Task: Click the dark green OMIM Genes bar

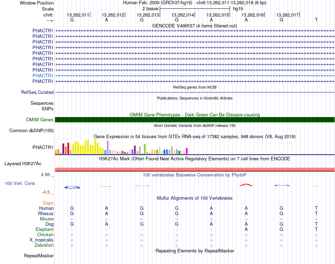Action: pyautogui.click(x=195, y=120)
